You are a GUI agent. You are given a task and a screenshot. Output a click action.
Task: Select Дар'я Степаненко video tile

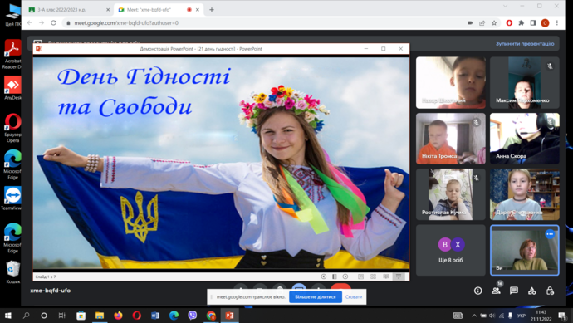click(x=524, y=194)
